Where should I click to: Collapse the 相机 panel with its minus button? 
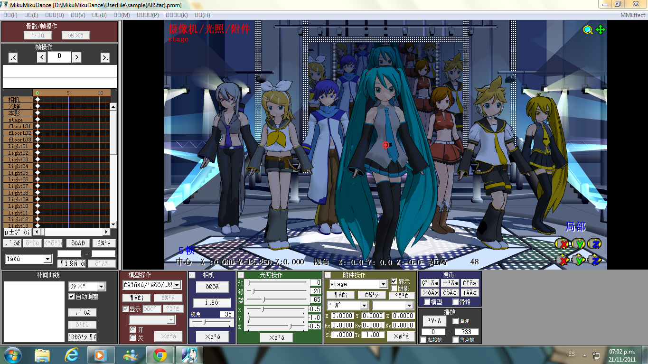pos(192,275)
